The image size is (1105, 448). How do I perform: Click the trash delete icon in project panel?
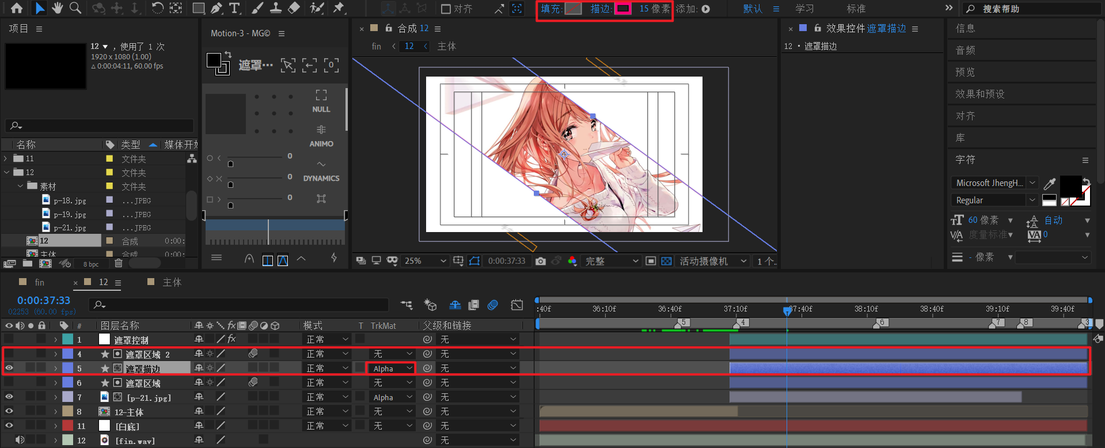pyautogui.click(x=119, y=263)
